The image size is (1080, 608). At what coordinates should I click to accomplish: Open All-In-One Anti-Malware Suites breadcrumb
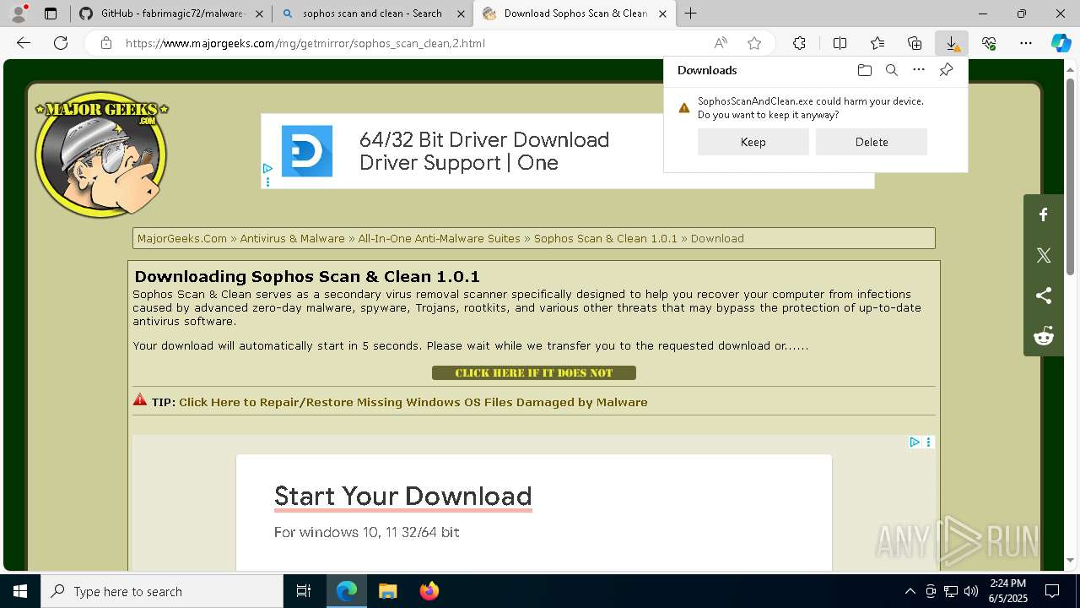click(x=439, y=238)
